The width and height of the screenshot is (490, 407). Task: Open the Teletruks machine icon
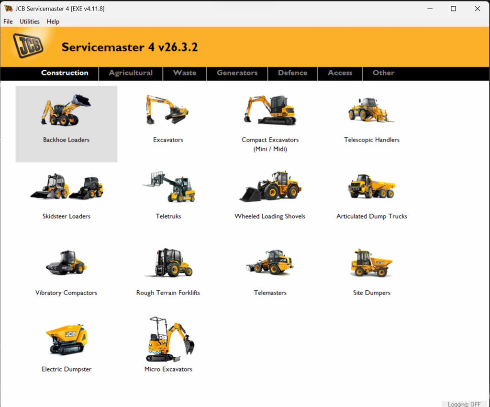click(x=169, y=187)
